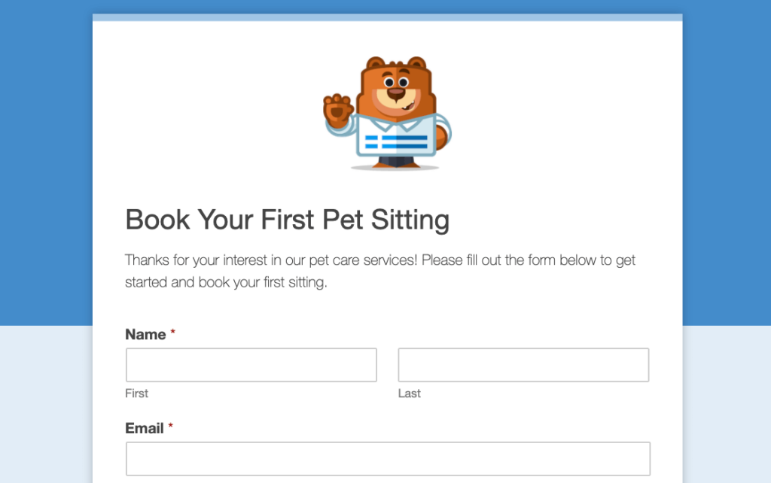Click the Name field label
This screenshot has width=771, height=483.
[x=146, y=334]
